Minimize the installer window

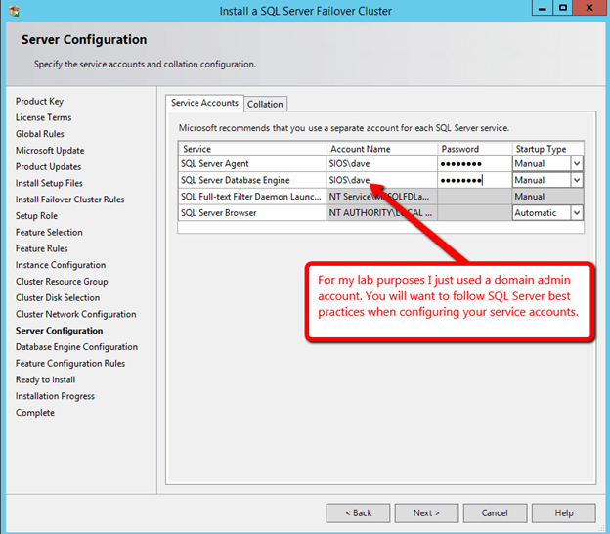click(x=543, y=9)
